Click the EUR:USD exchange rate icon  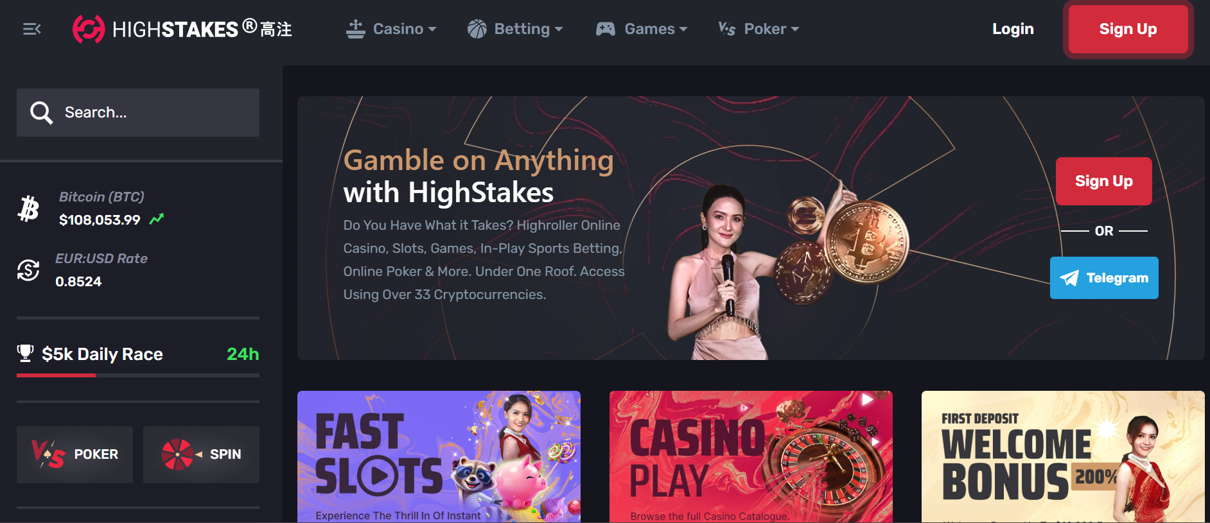(x=28, y=270)
